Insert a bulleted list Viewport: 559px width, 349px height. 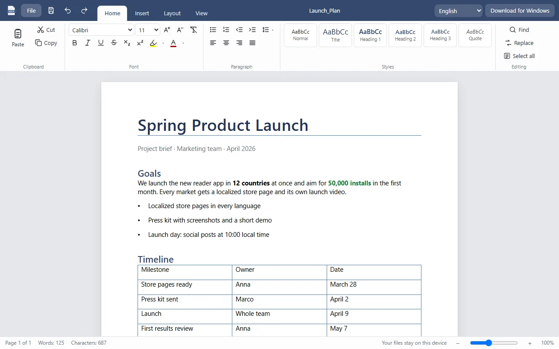213,30
